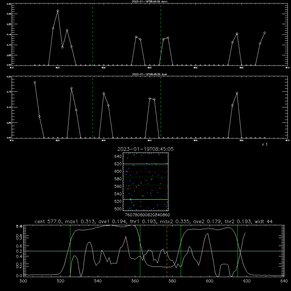Click the '560' y-axis label of scatter image

click(118, 186)
